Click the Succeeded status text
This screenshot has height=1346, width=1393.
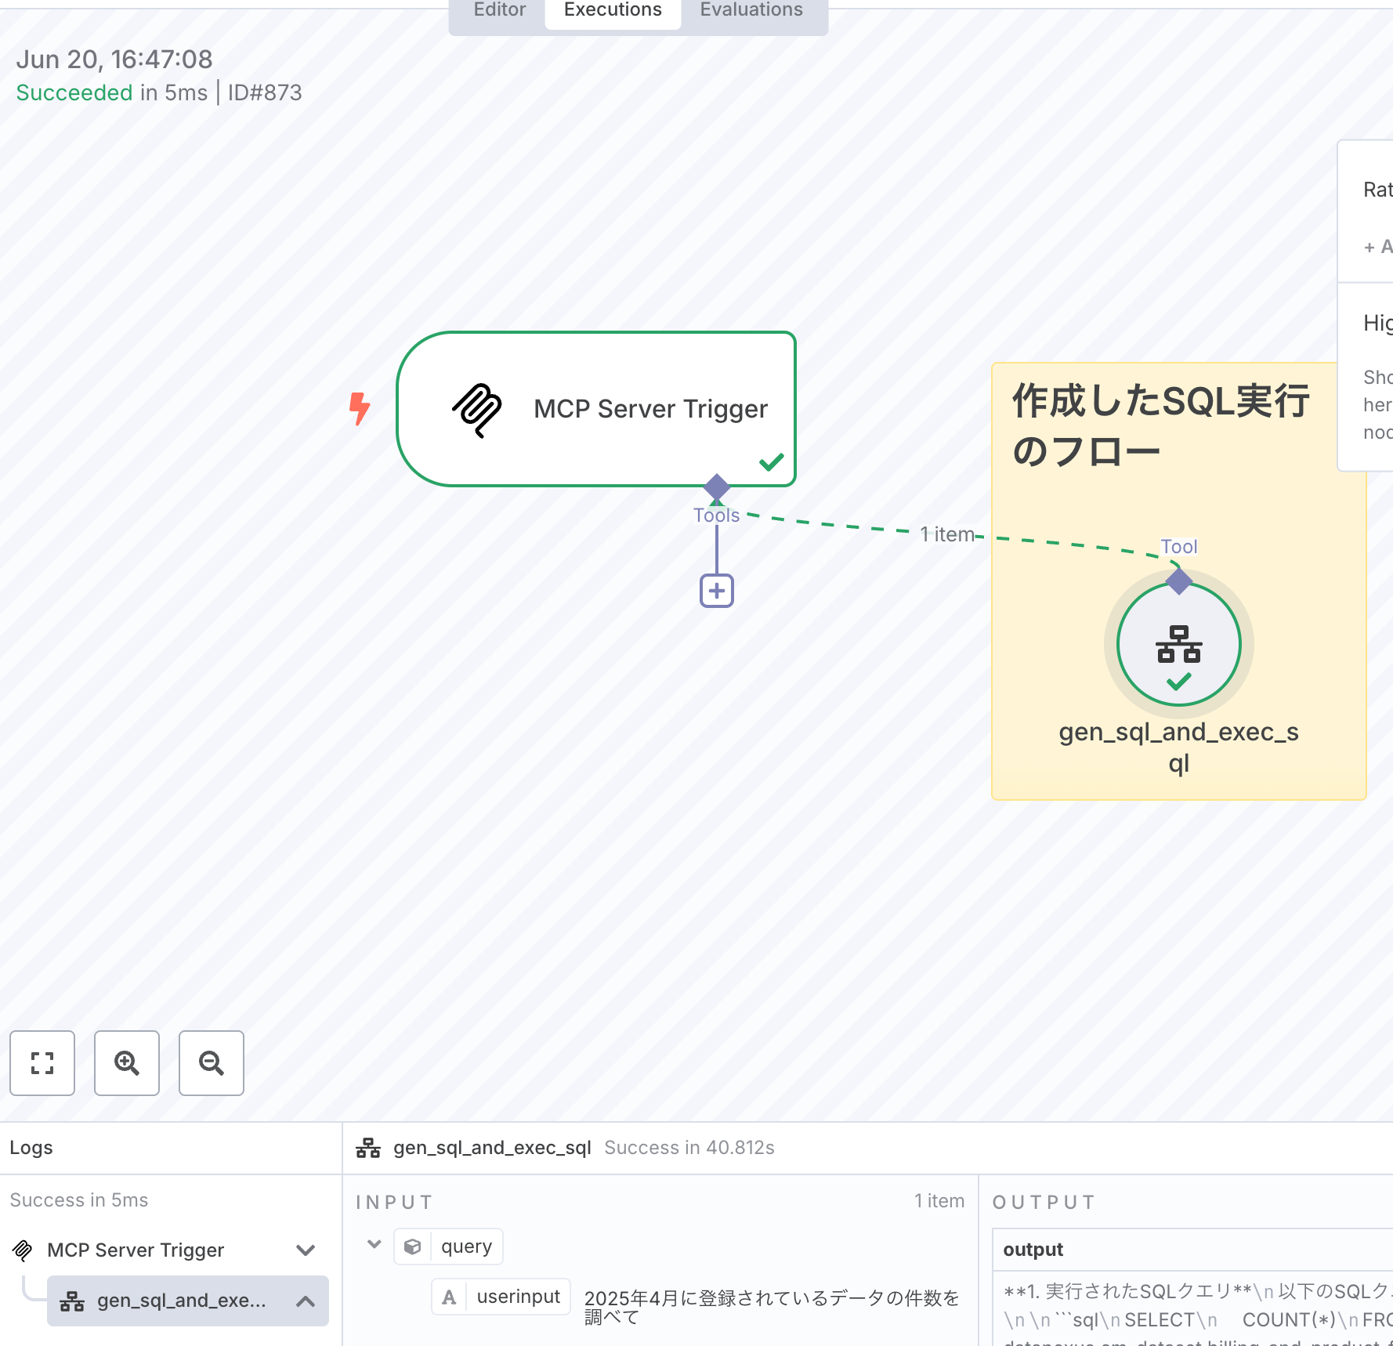tap(74, 92)
